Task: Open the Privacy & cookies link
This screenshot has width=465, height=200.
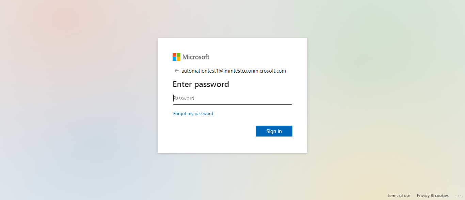Action: (x=433, y=196)
